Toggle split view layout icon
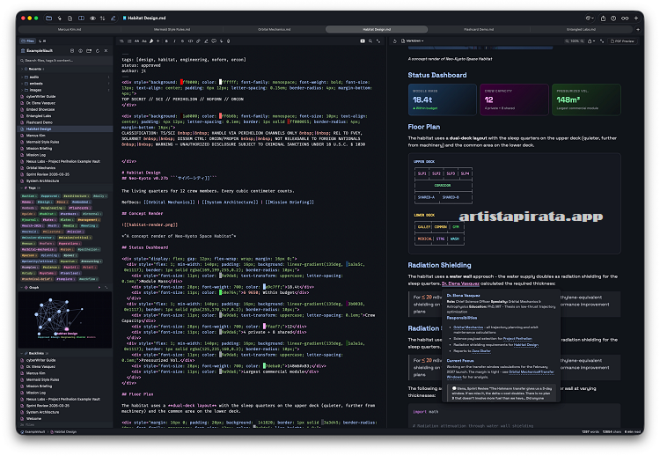The width and height of the screenshot is (660, 456). point(81,18)
